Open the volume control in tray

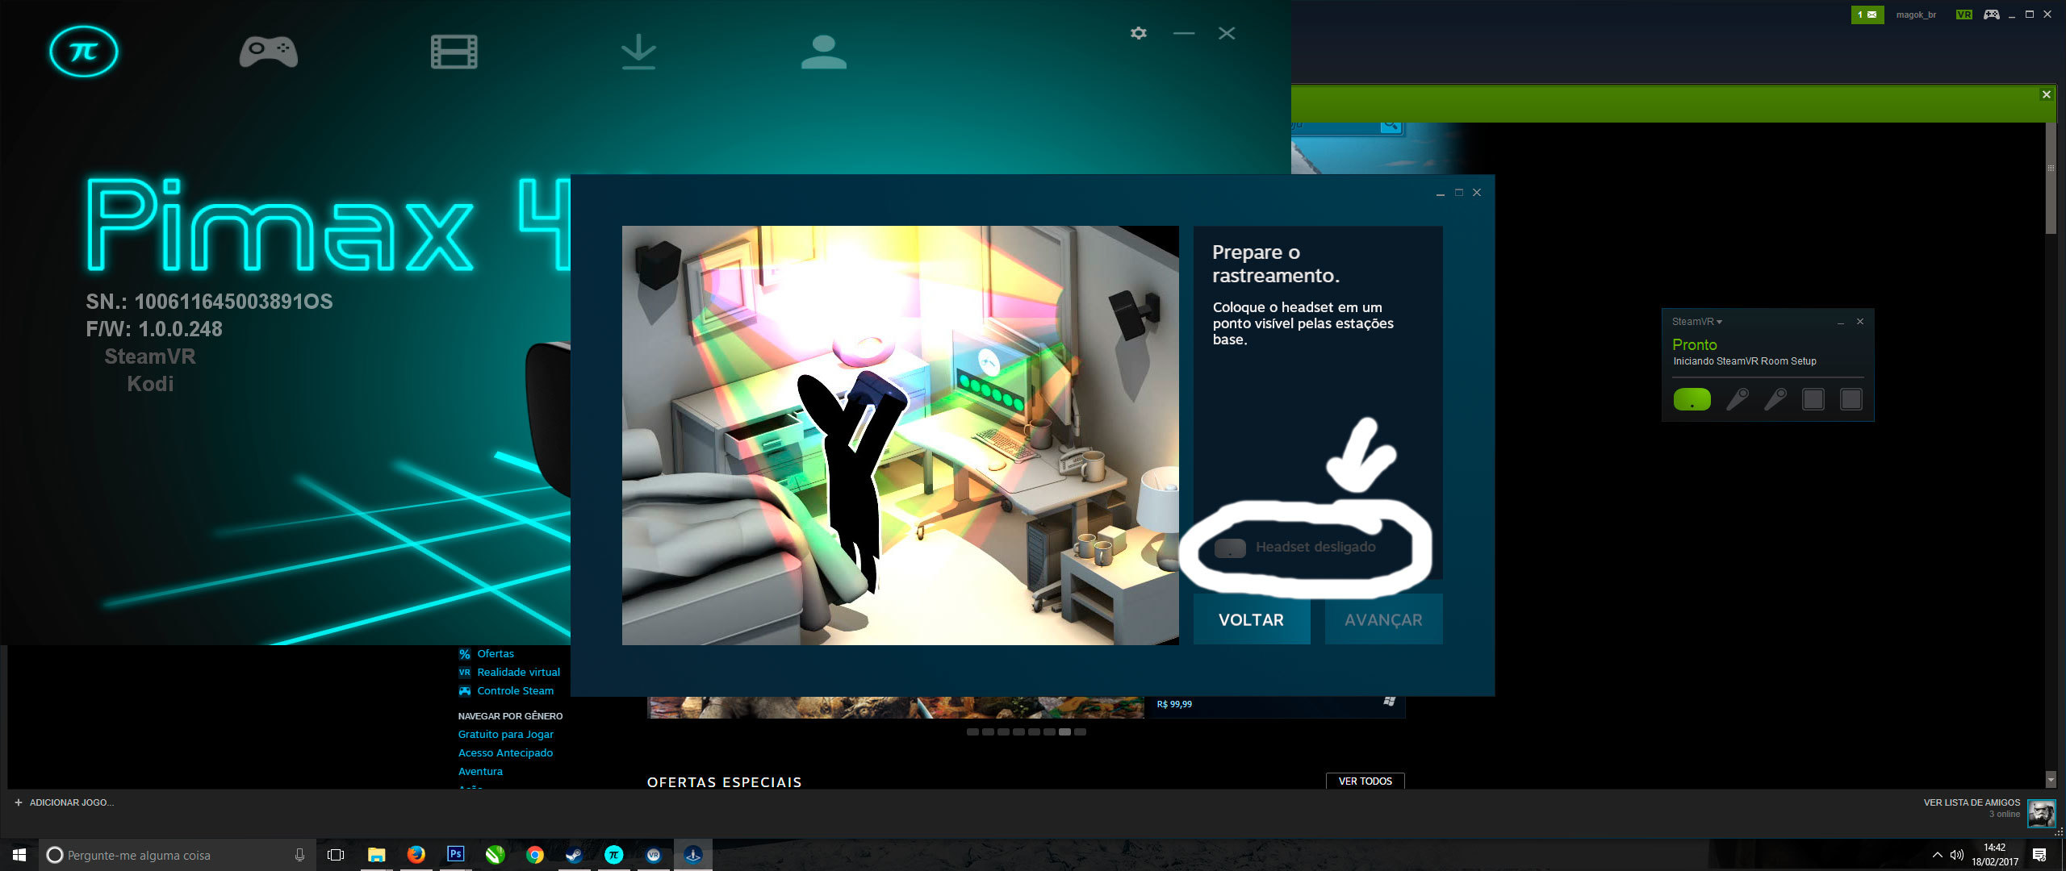pos(1957,855)
